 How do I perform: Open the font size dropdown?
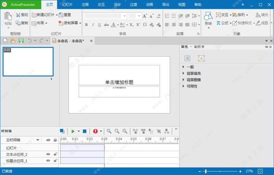pos(139,16)
